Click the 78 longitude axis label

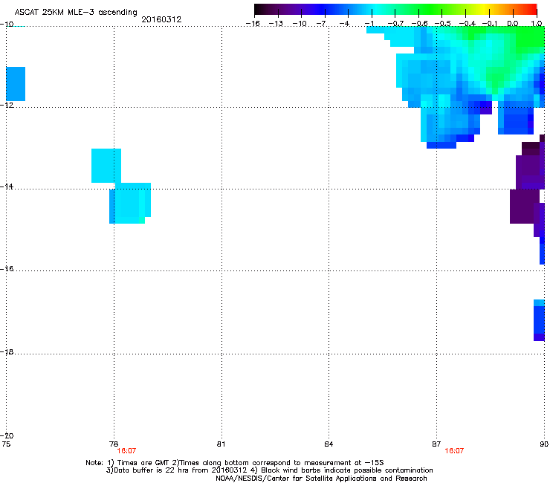point(114,444)
